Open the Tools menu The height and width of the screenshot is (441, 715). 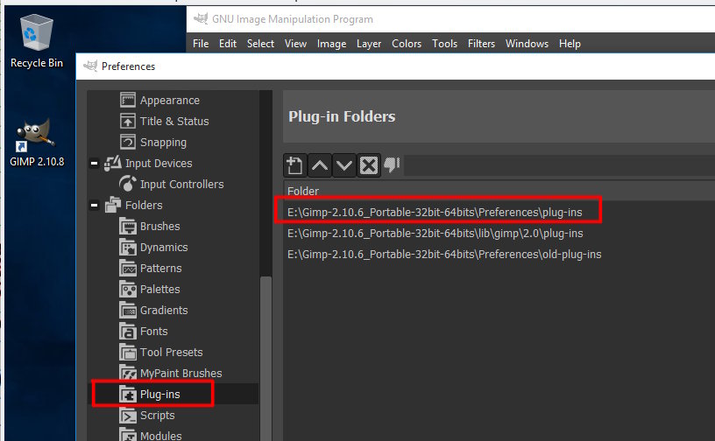(x=444, y=43)
